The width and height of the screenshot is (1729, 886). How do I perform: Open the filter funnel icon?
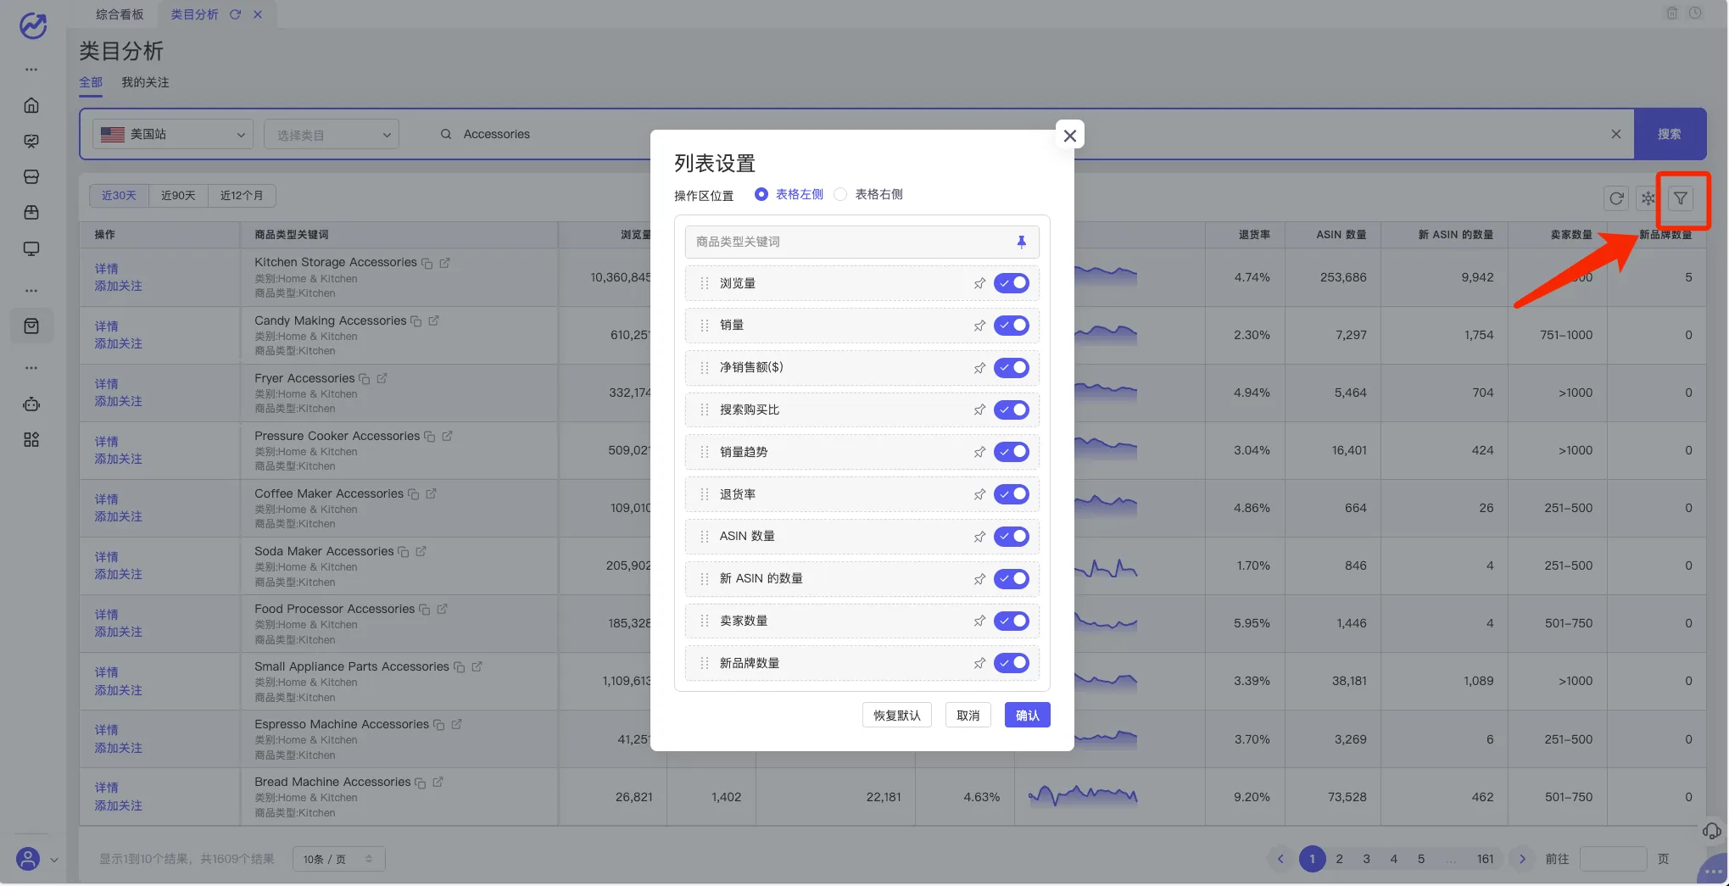(1681, 198)
